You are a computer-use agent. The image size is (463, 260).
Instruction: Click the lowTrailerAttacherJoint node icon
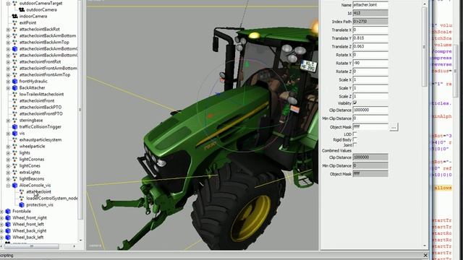(x=14, y=95)
